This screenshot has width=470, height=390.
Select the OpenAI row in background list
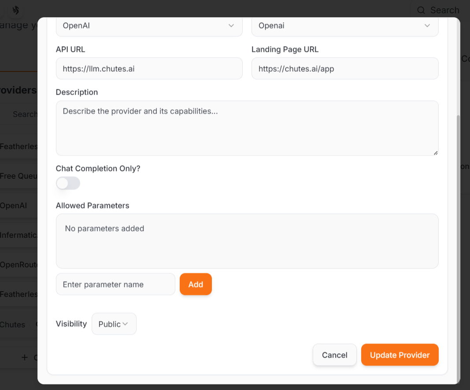[x=19, y=206]
